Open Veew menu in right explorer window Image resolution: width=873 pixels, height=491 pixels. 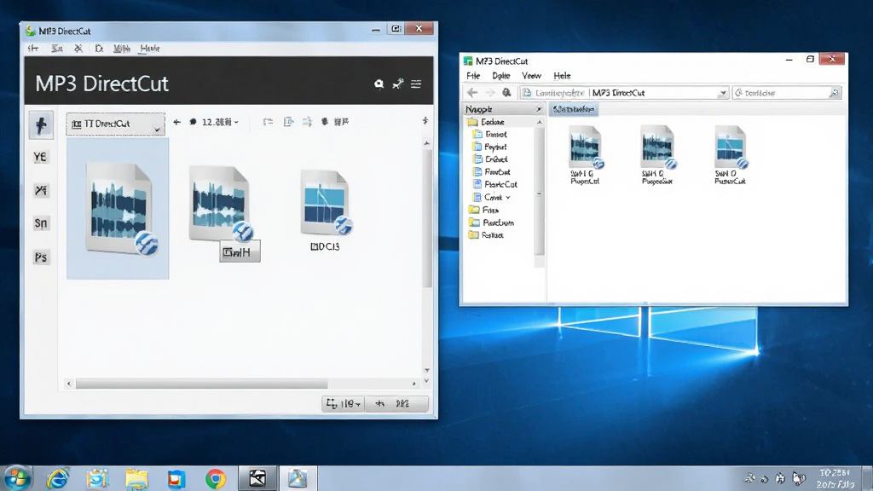pos(531,76)
